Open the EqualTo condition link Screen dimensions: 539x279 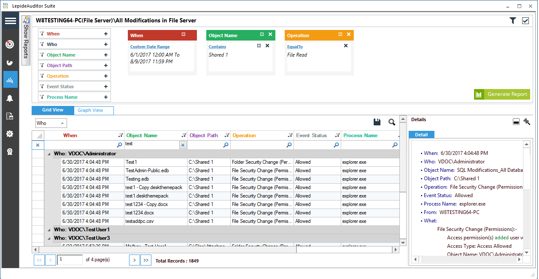pos(295,47)
